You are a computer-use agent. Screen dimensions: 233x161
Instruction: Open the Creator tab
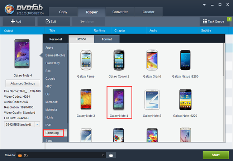[x=148, y=12]
